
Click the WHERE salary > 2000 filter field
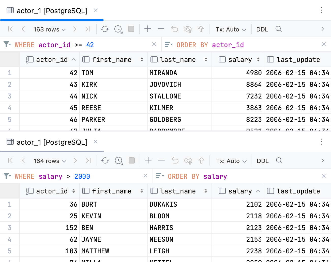(64, 176)
